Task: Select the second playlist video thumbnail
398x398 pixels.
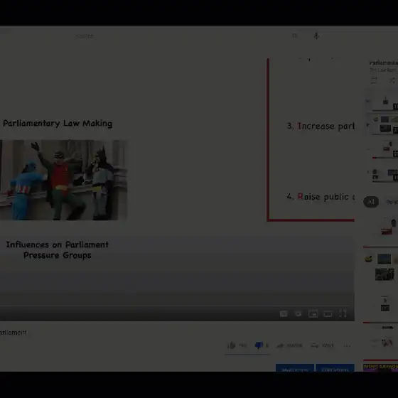Action: (385, 124)
